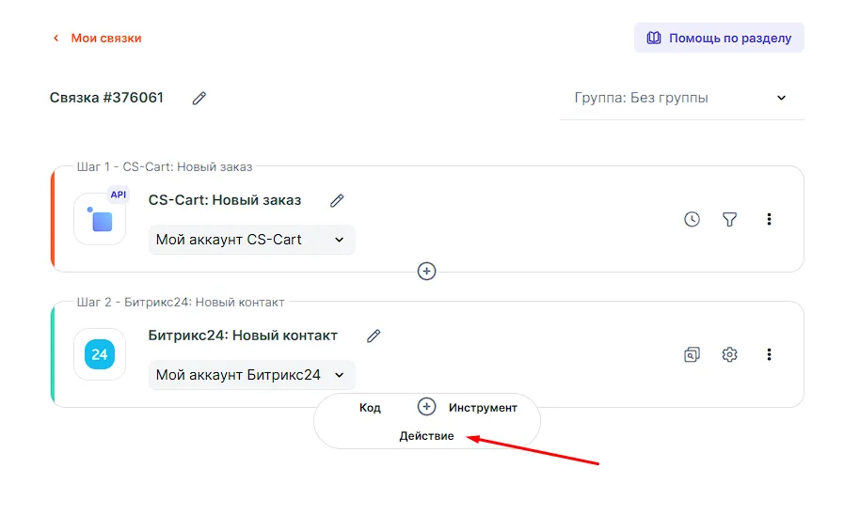
Task: Open three-dot menu for CS-Cart step
Action: point(769,219)
